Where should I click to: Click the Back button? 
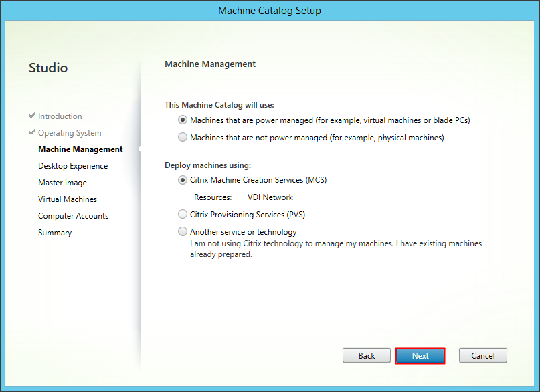click(x=366, y=355)
